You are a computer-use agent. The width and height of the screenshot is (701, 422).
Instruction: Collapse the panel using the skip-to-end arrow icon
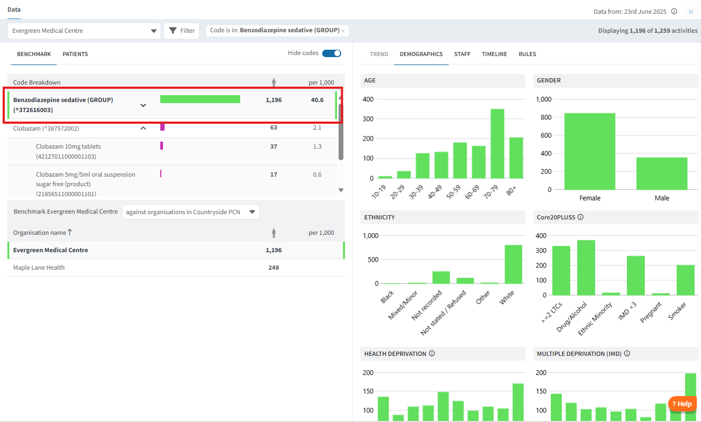pyautogui.click(x=690, y=11)
